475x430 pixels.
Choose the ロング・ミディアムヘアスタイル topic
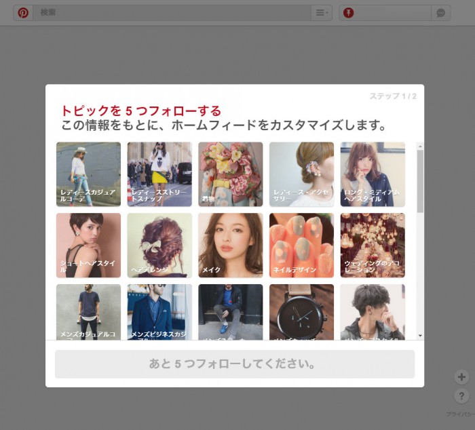[x=373, y=174]
